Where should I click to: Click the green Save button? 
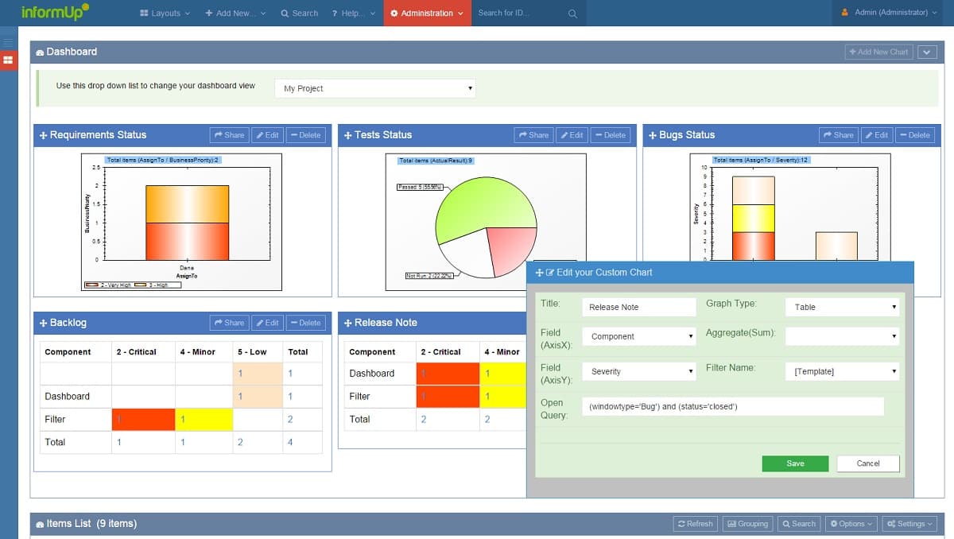tap(794, 463)
